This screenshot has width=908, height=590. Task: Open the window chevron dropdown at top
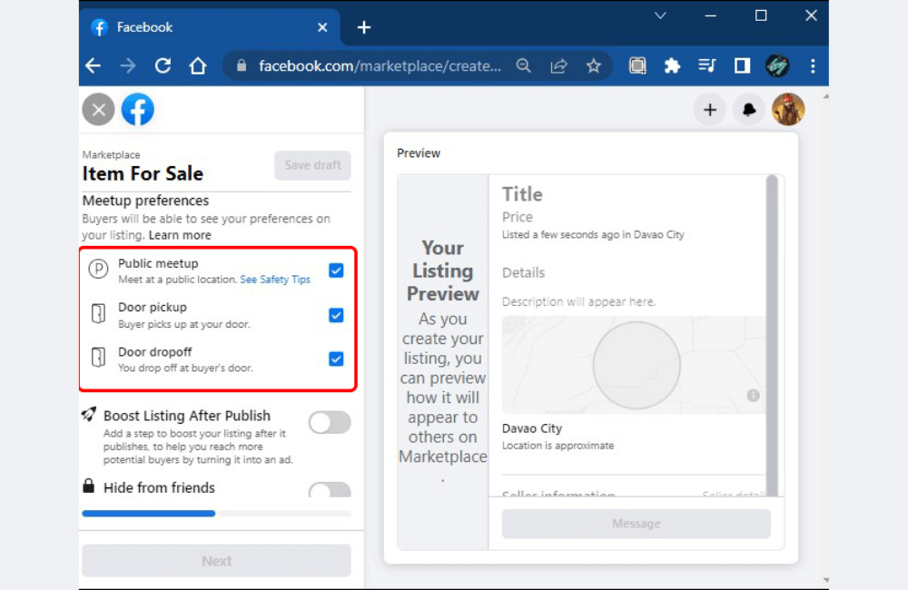(x=660, y=15)
